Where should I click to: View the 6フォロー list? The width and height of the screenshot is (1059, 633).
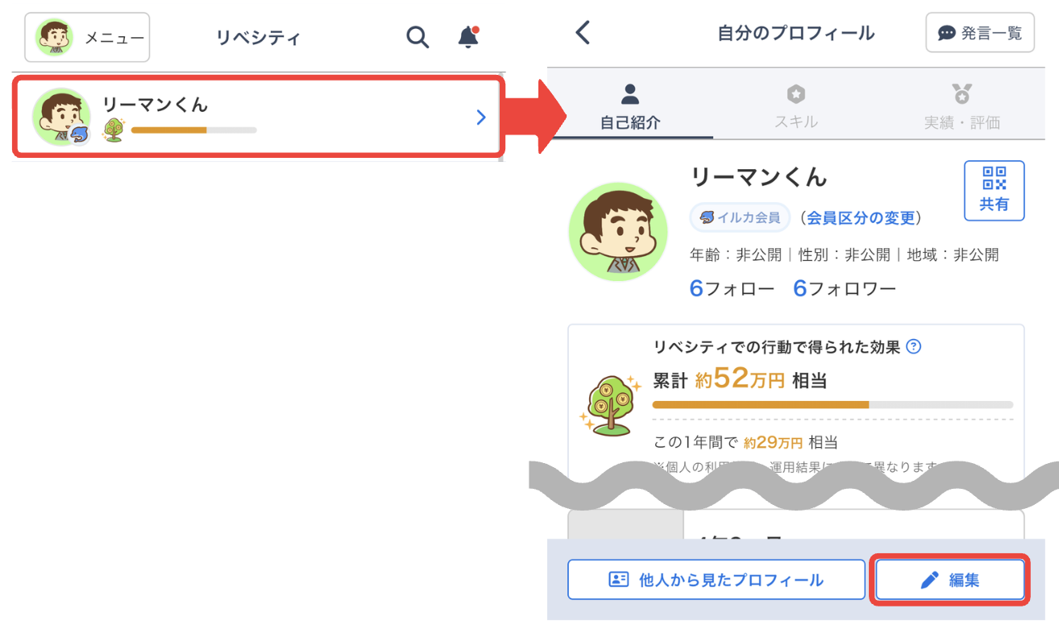click(x=732, y=288)
